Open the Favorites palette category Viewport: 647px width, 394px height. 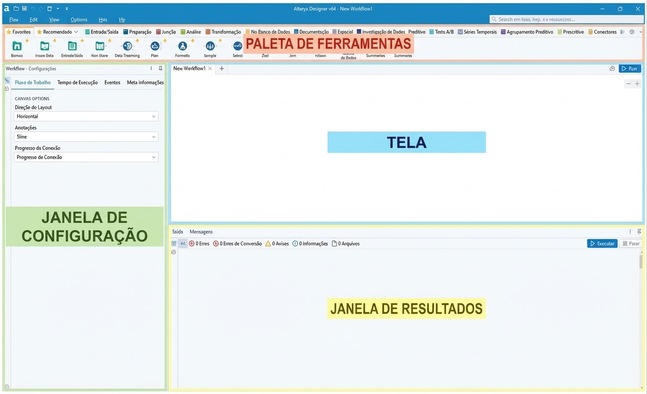(19, 32)
